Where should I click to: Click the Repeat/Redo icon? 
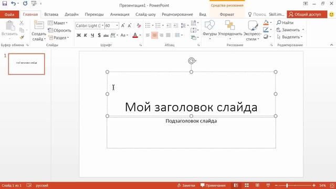click(25, 4)
